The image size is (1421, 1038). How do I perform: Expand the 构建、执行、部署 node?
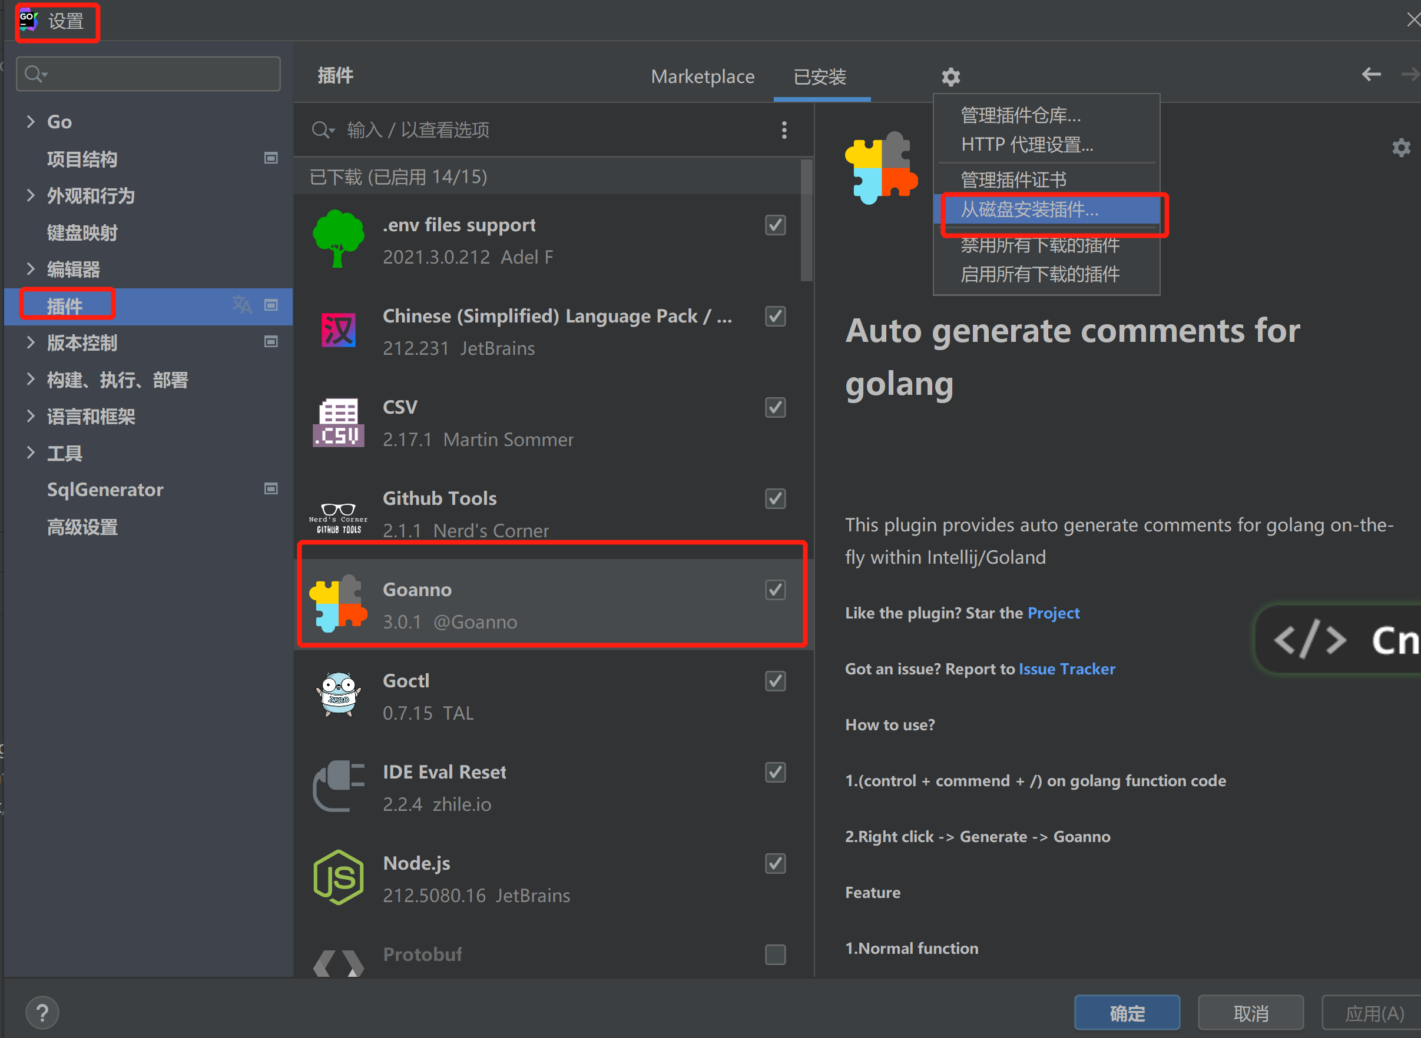tap(30, 379)
